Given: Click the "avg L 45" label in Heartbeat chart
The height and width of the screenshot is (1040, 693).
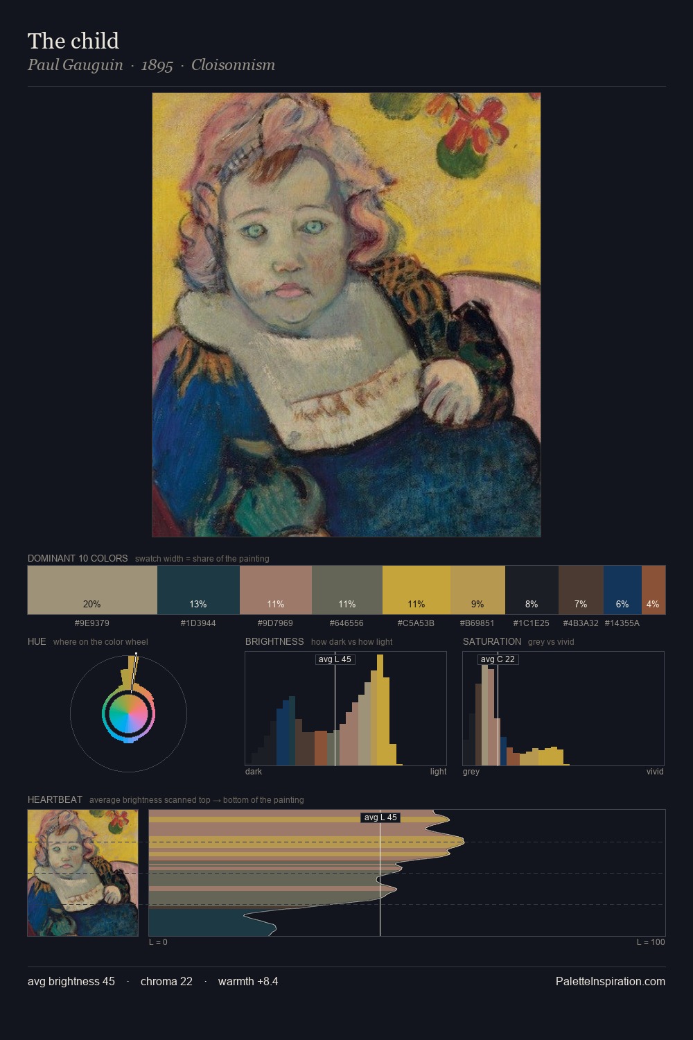Looking at the screenshot, I should tap(380, 817).
